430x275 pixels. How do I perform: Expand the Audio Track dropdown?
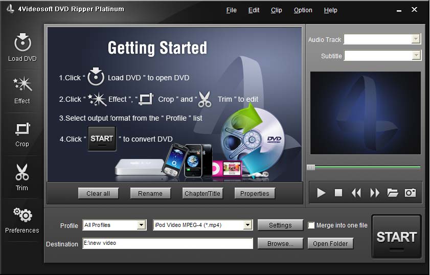click(416, 39)
